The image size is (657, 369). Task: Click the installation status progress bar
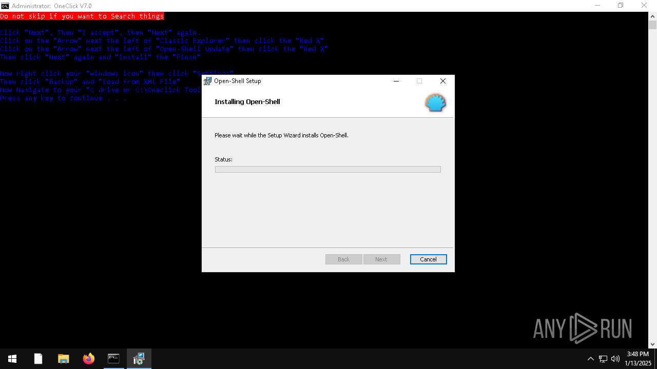(x=327, y=169)
